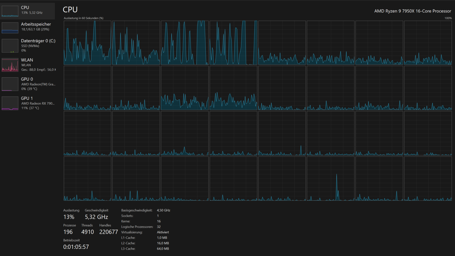Viewport: 455px width, 256px height.
Task: Click the "18,1/63,1 GB (29%)" memory usage text
Action: [x=35, y=29]
